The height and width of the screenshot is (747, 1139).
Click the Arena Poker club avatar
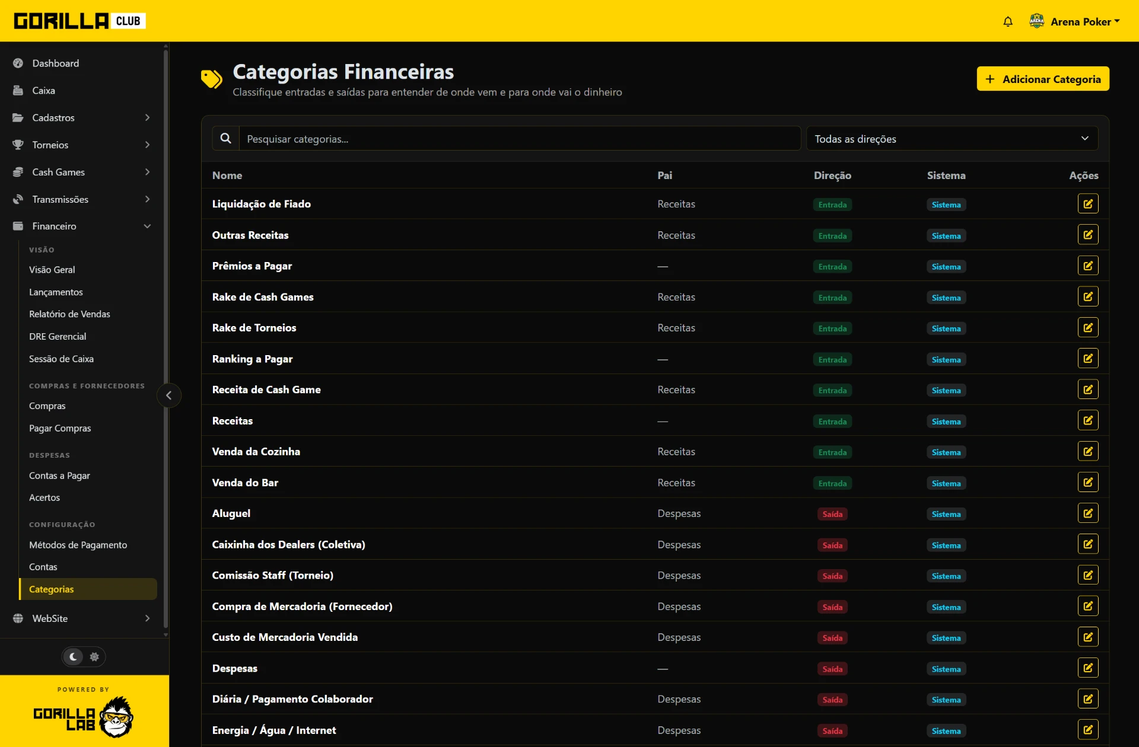(1036, 21)
